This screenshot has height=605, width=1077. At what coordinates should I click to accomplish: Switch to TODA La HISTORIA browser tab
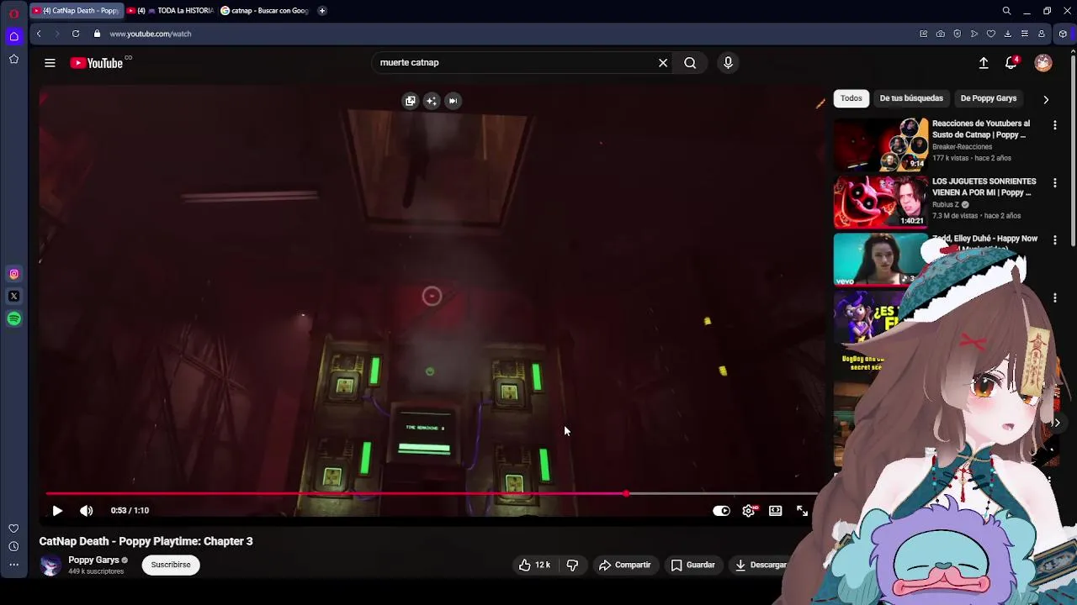click(170, 11)
